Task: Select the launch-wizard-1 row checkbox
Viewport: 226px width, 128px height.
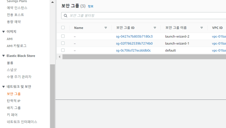Action: 63,43
